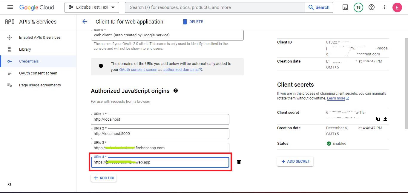
Task: Open the OAuth consent screen page
Action: pos(38,73)
